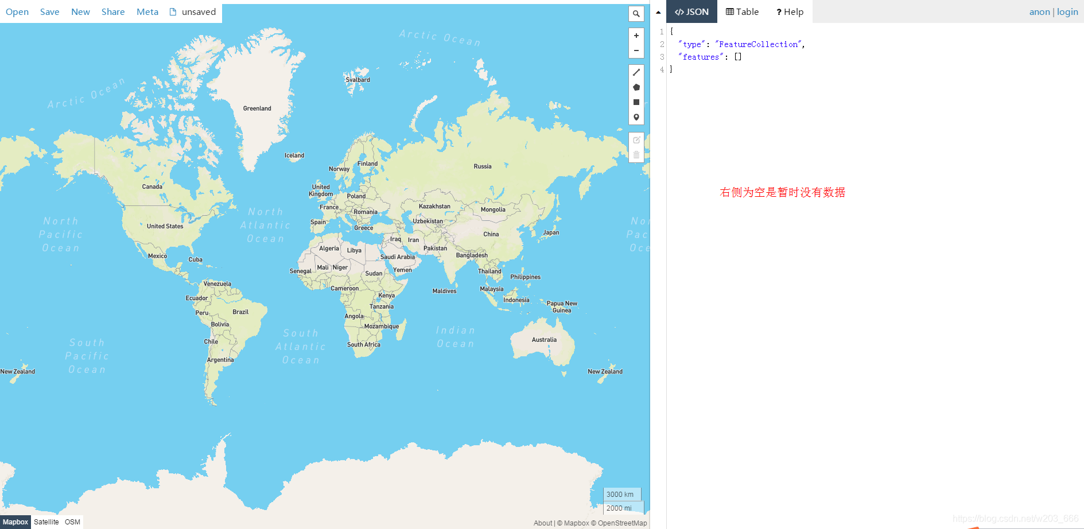This screenshot has height=529, width=1084.
Task: Select the draw polyline tool
Action: click(636, 72)
